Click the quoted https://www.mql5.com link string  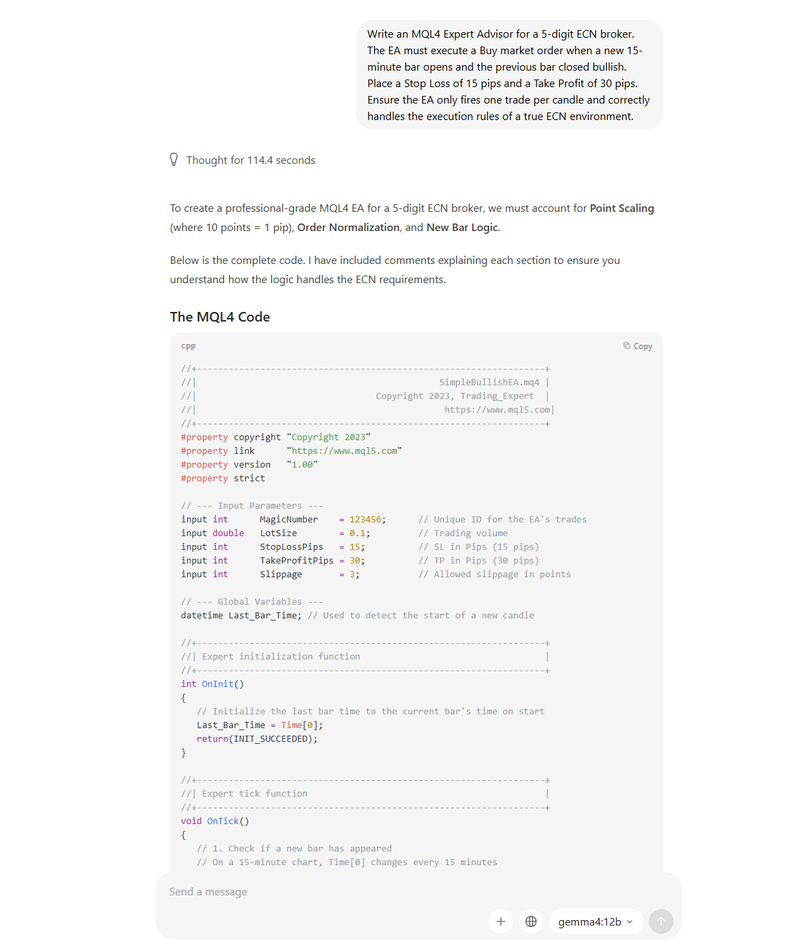[x=345, y=451]
